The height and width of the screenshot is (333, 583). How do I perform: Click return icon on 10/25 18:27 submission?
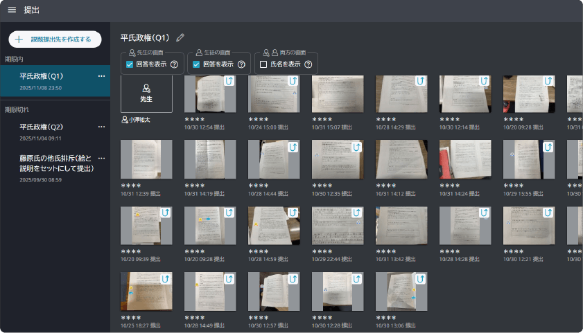(166, 278)
